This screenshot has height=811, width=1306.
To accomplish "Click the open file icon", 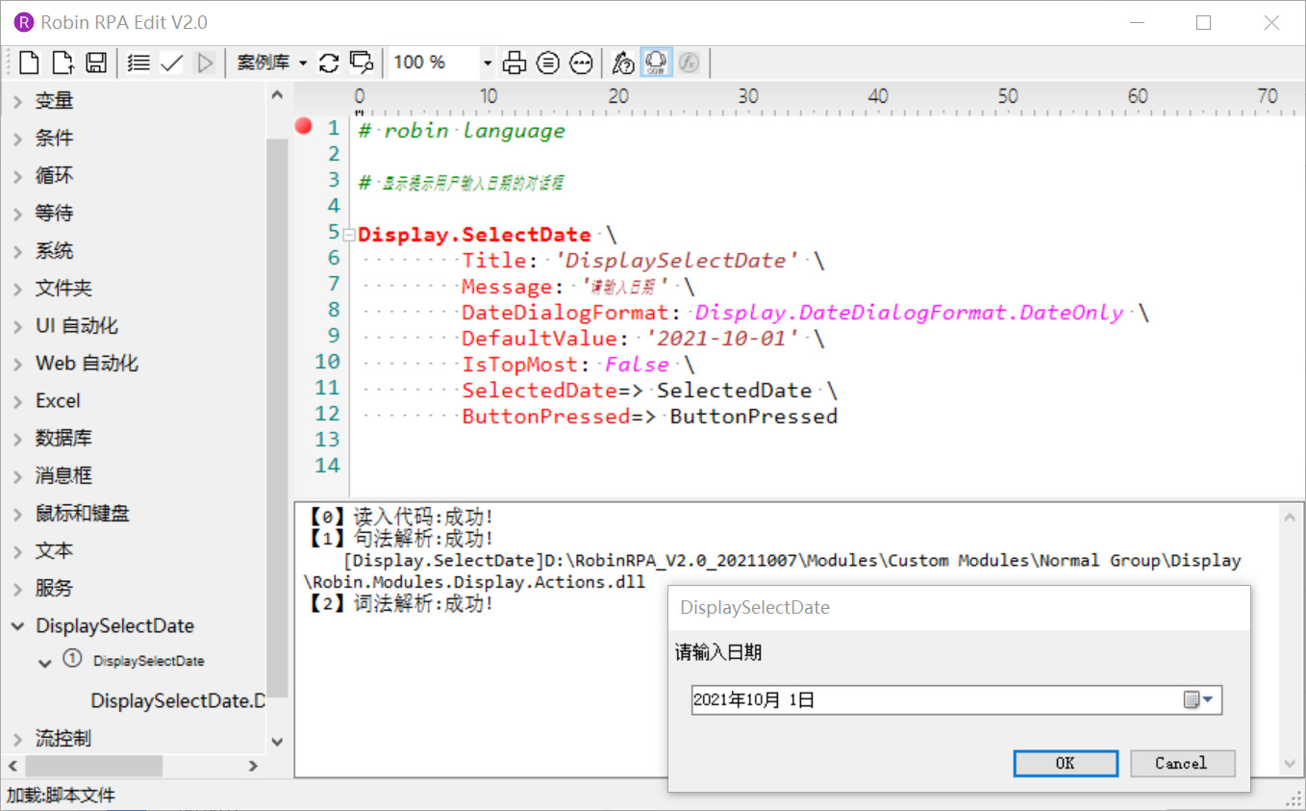I will (63, 63).
